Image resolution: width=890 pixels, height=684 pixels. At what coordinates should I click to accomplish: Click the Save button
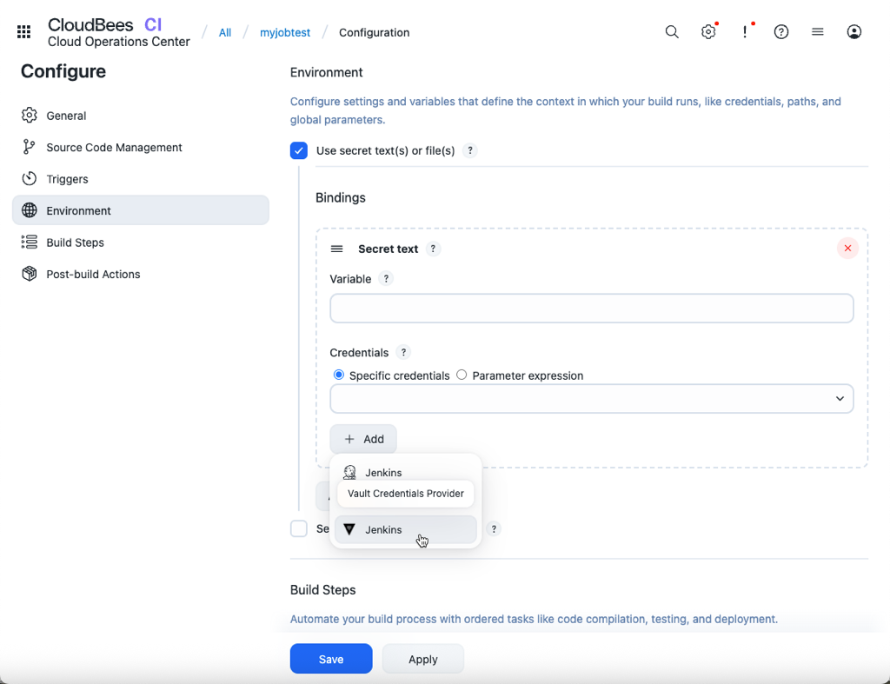[331, 659]
